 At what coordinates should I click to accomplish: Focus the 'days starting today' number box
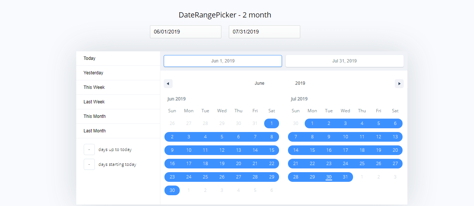coord(89,164)
